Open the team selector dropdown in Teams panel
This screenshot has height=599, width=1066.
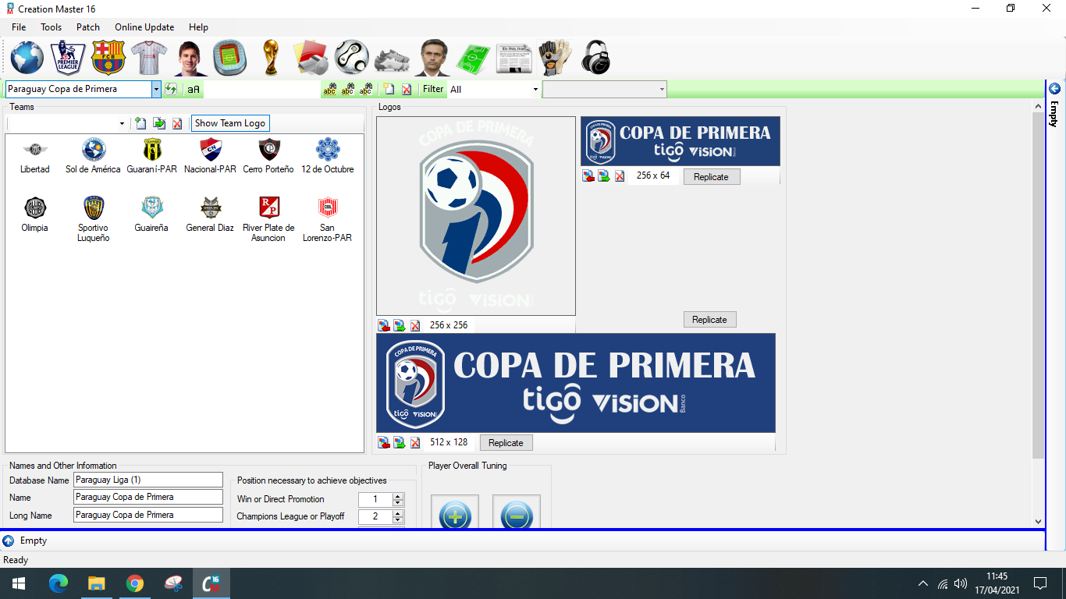coord(122,123)
